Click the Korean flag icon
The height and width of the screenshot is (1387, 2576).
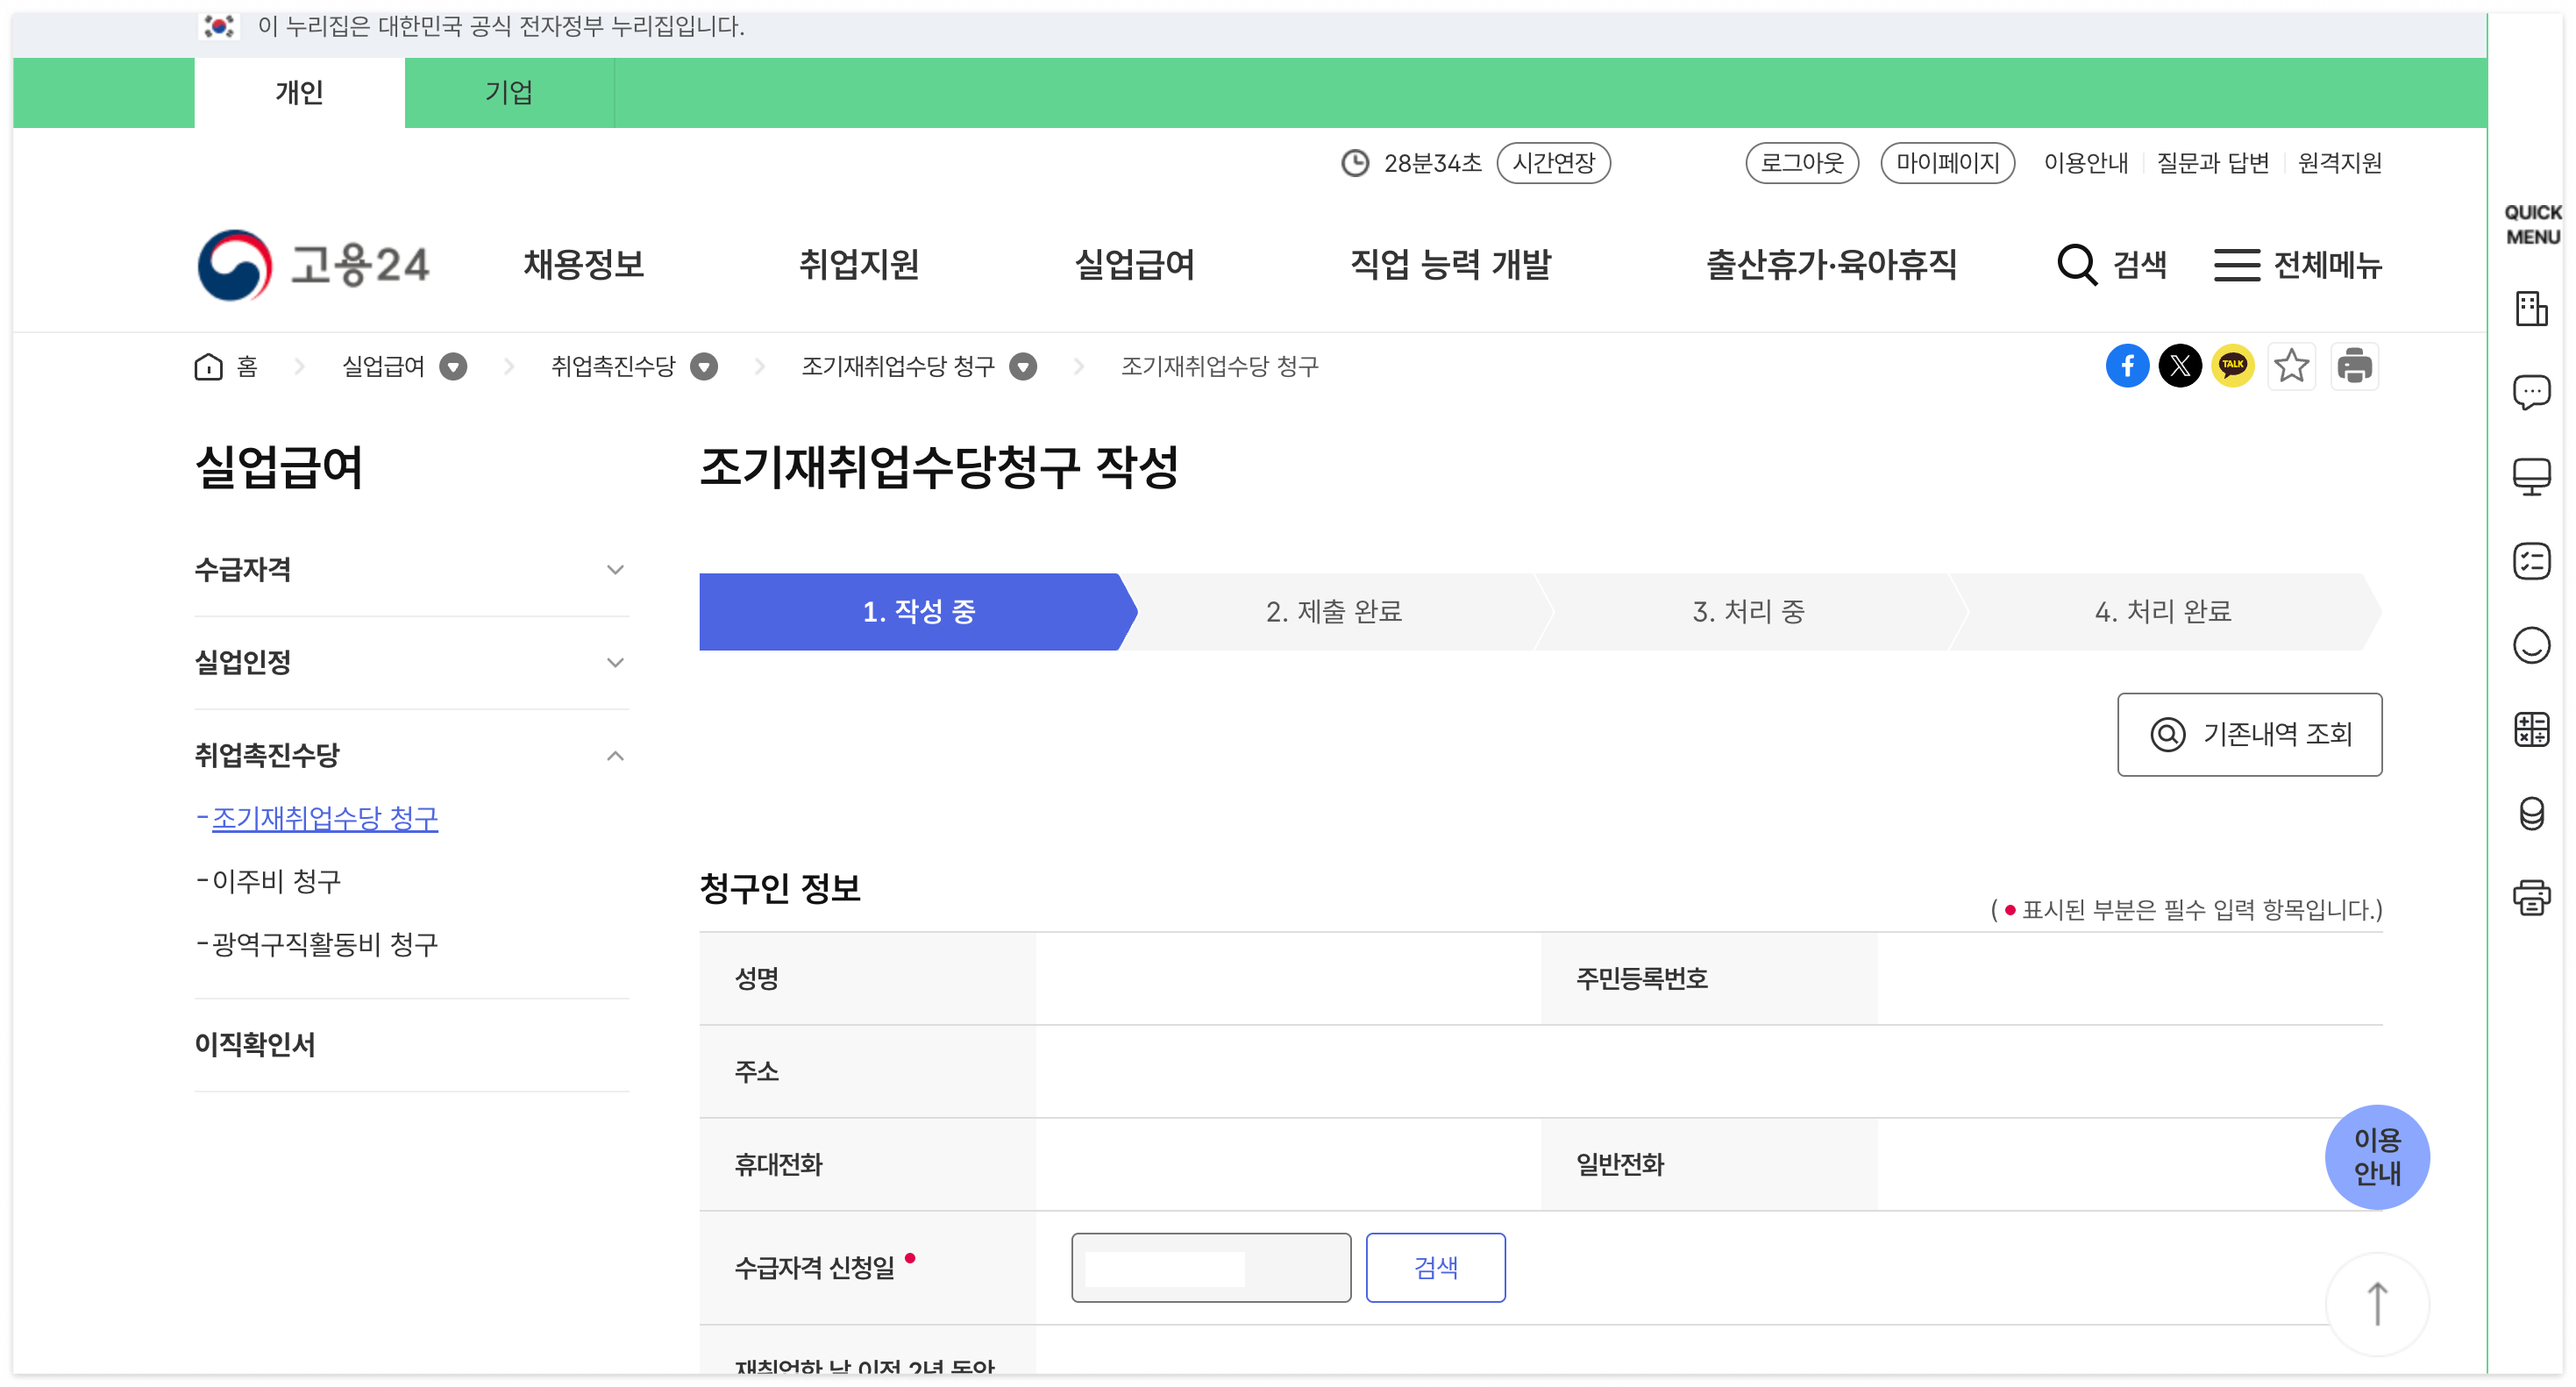click(219, 26)
